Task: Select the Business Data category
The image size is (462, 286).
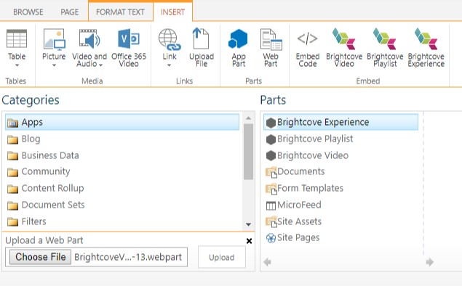Action: [x=50, y=155]
